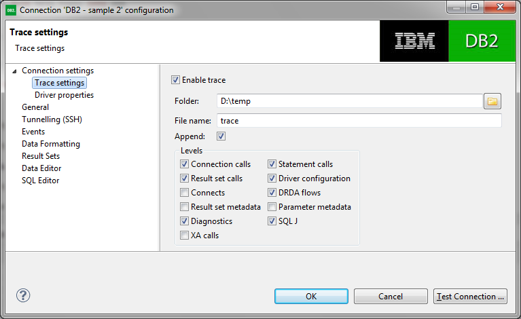Click the Folder path input field

(x=350, y=101)
